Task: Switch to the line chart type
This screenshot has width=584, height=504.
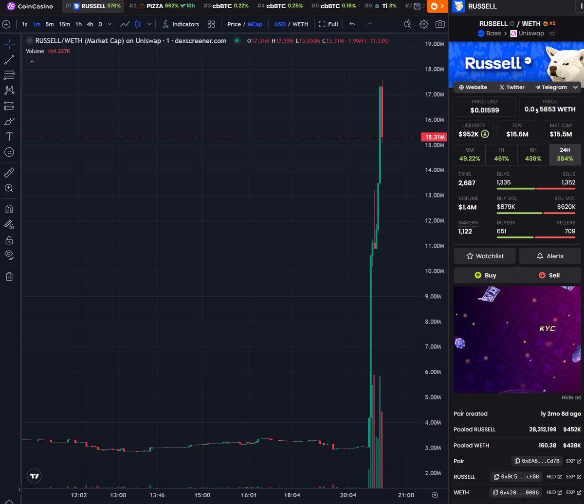Action: point(125,24)
